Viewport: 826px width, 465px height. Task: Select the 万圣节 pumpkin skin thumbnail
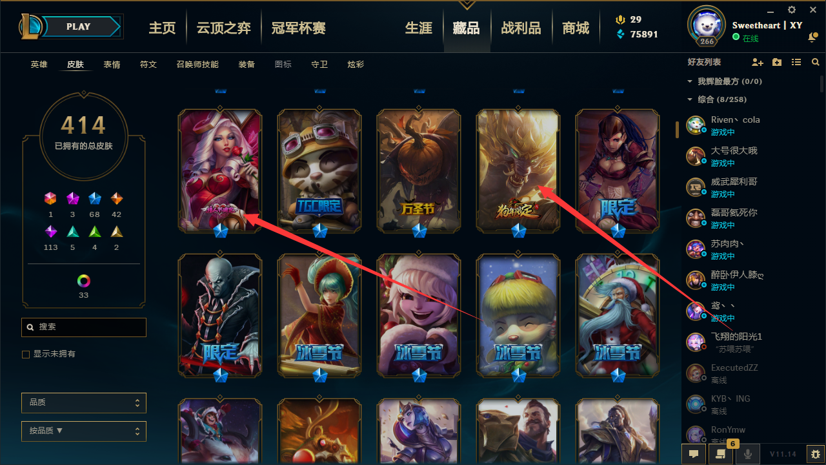tap(419, 171)
